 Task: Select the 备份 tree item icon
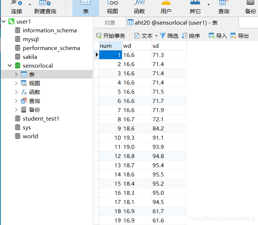coord(24,110)
